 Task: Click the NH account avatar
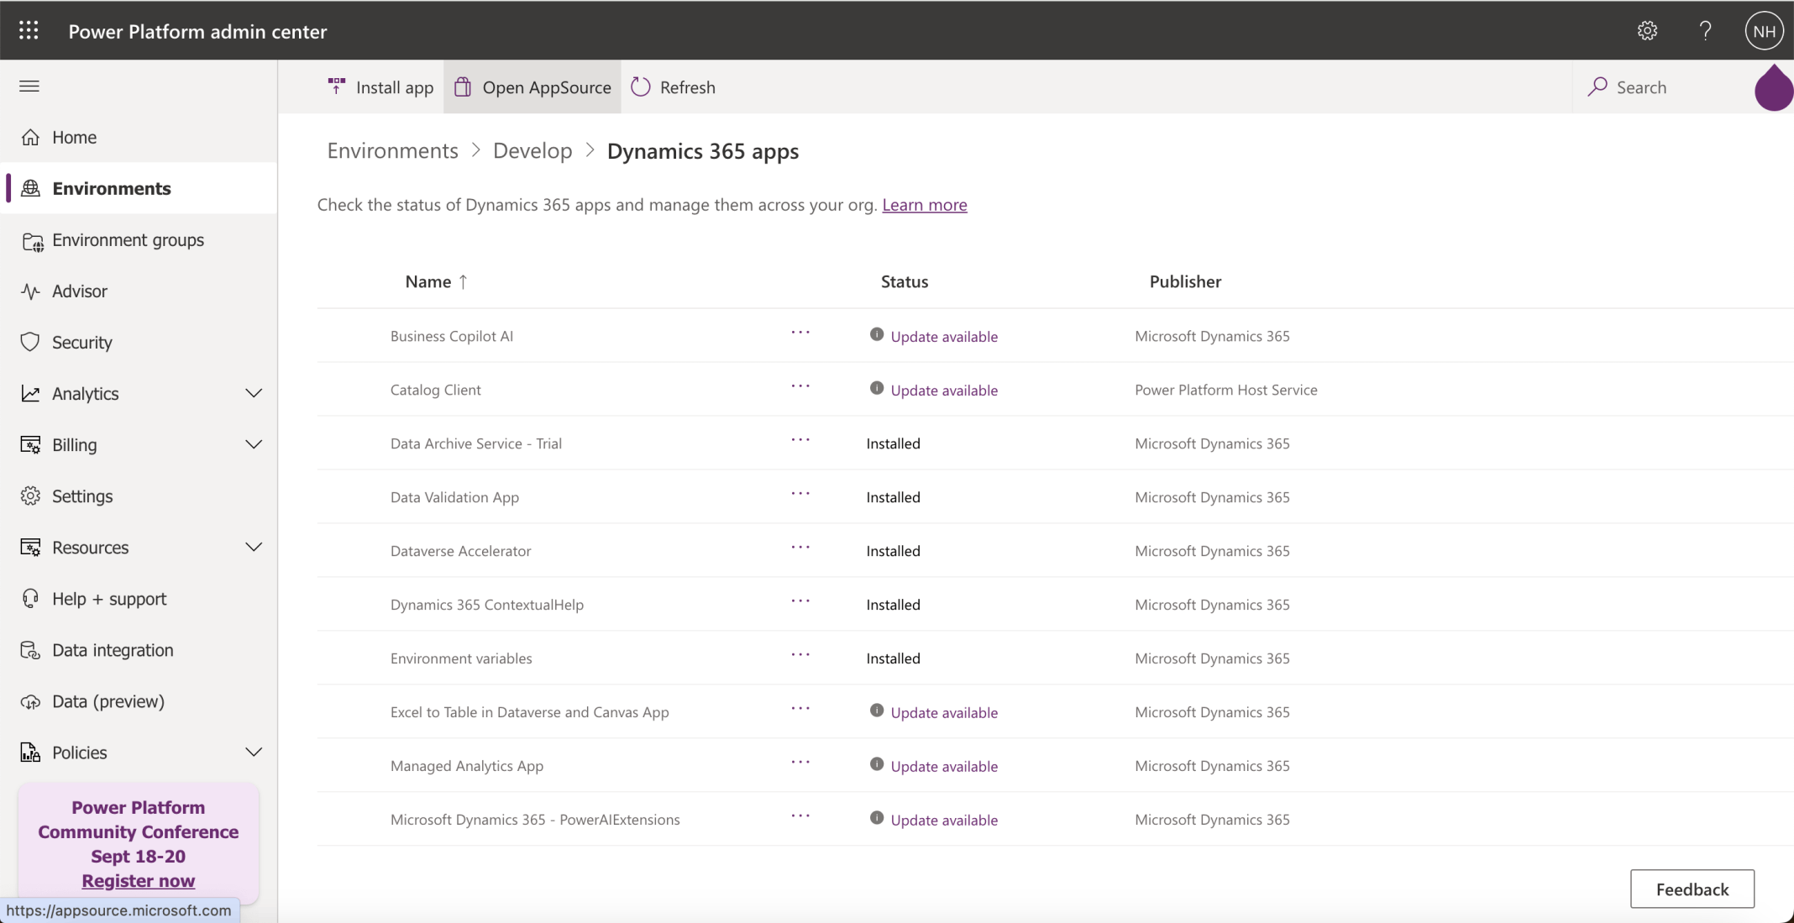[x=1764, y=31]
